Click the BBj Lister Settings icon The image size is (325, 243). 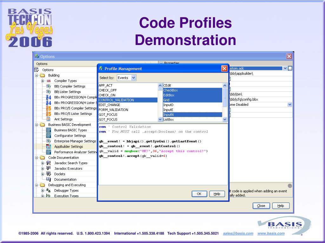point(49,92)
